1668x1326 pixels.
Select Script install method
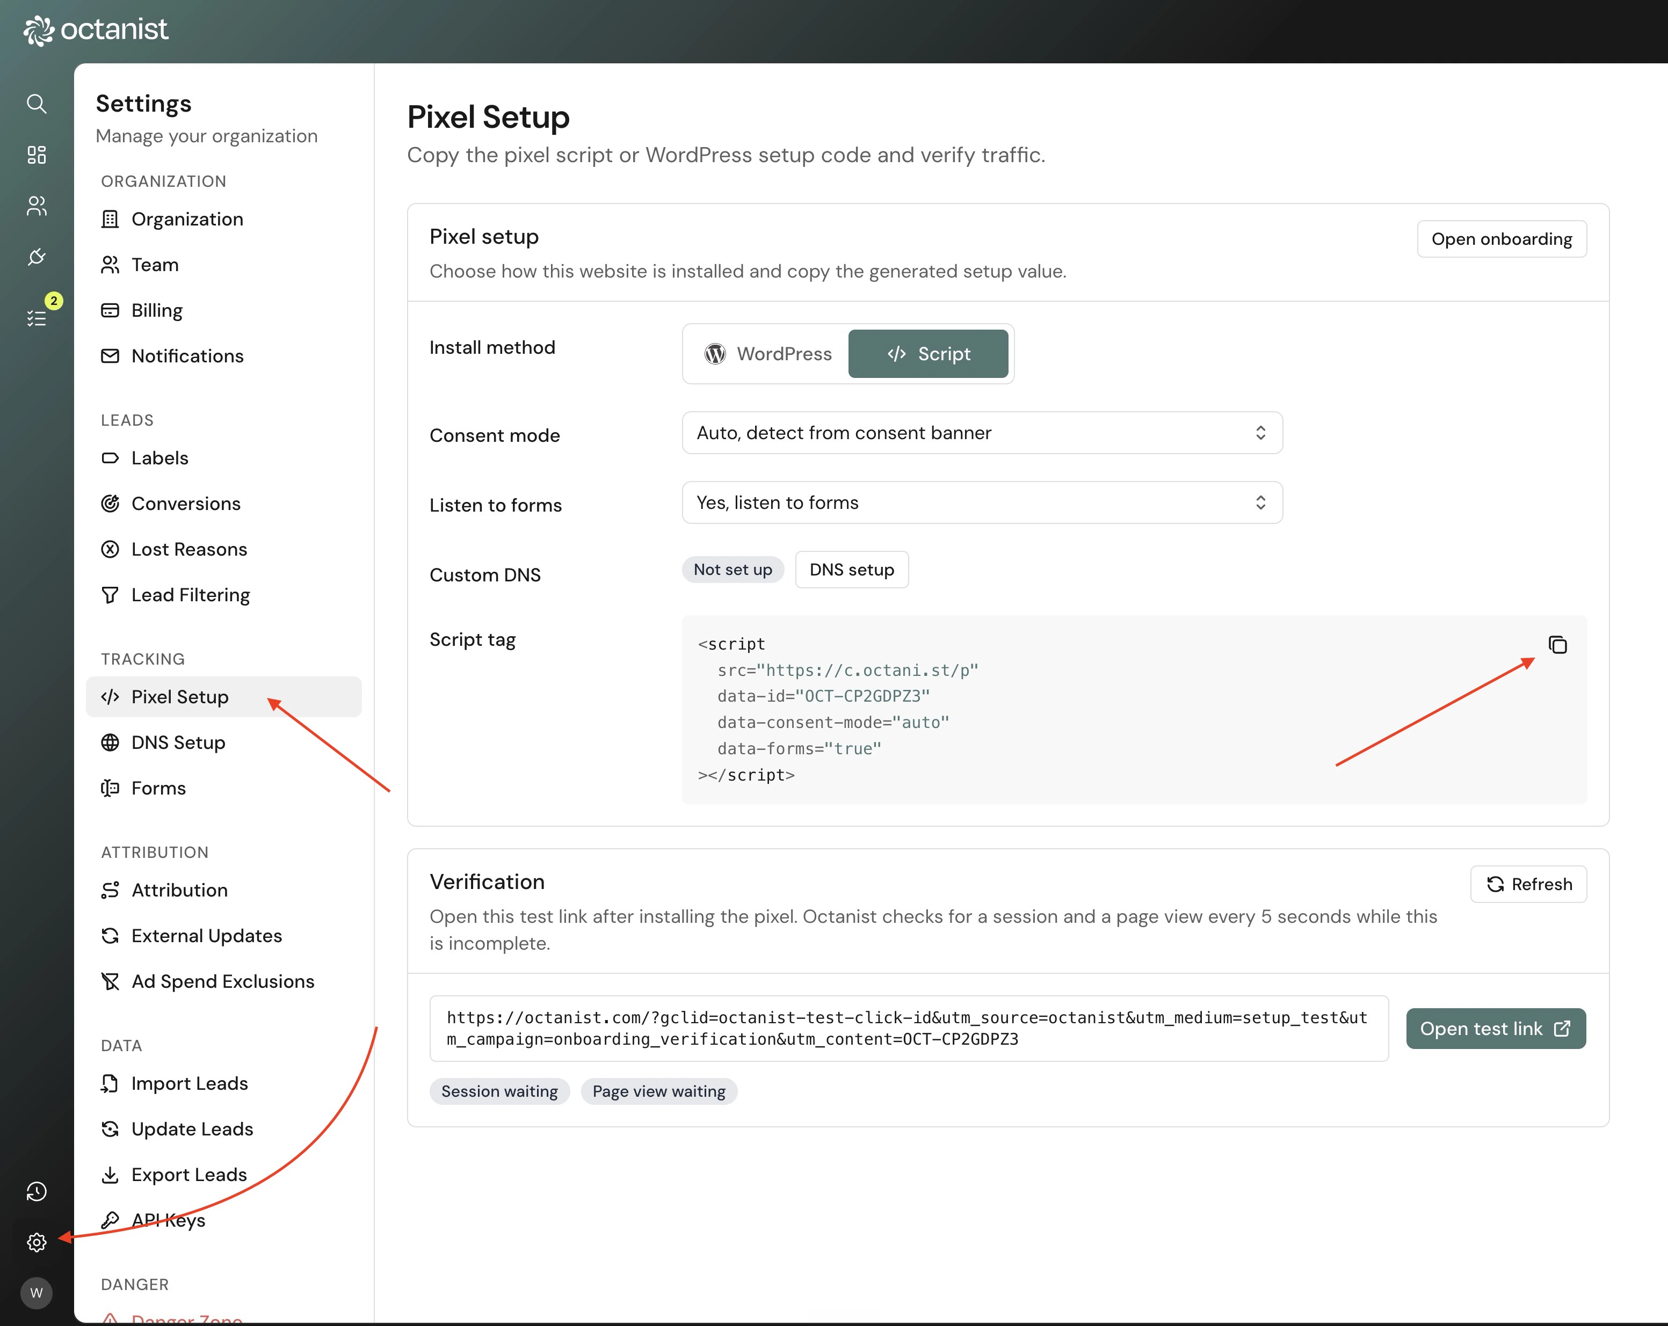(927, 353)
